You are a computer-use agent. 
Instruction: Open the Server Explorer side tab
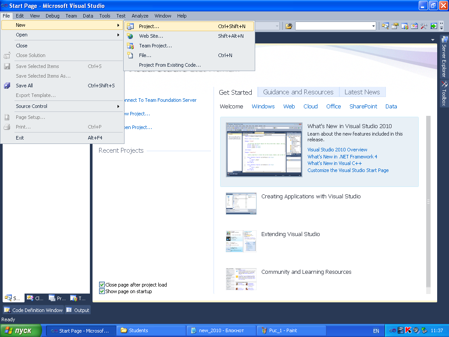444,57
